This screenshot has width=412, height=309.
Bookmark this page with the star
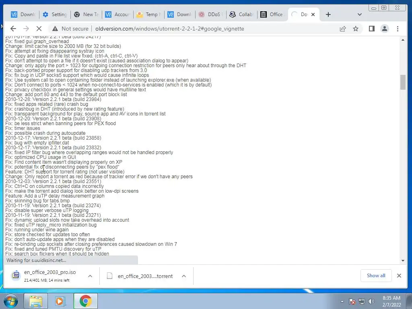[356, 29]
